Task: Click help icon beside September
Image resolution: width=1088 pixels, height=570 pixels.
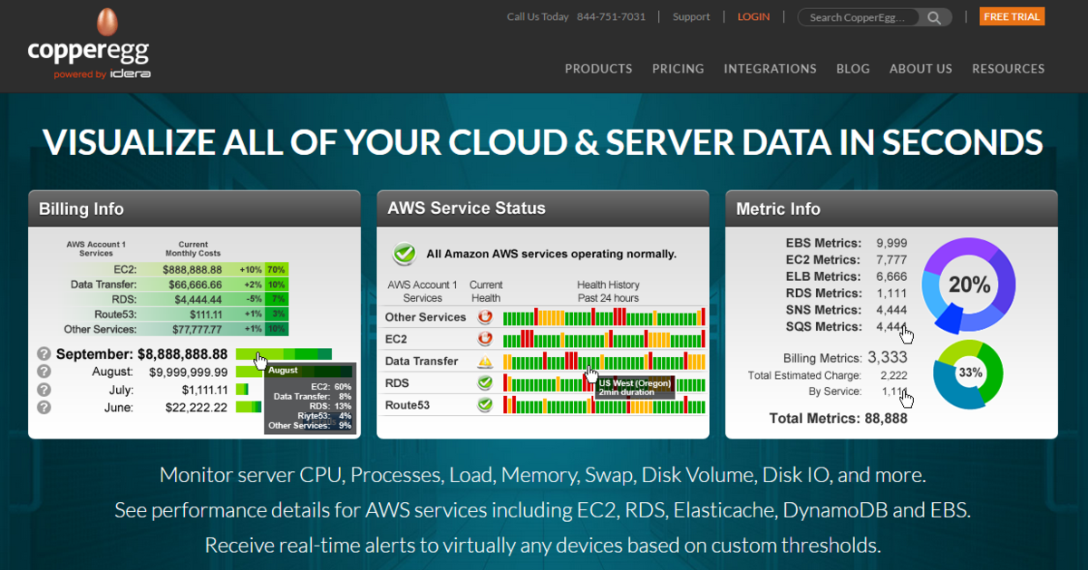Action: click(x=44, y=354)
